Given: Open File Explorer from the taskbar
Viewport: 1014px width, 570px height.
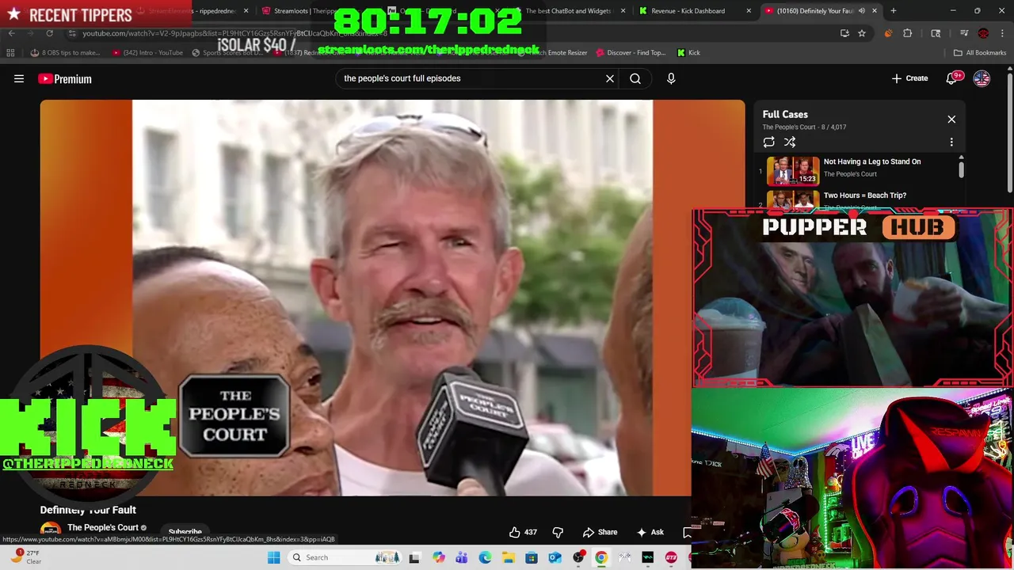Looking at the screenshot, I should coord(508,557).
